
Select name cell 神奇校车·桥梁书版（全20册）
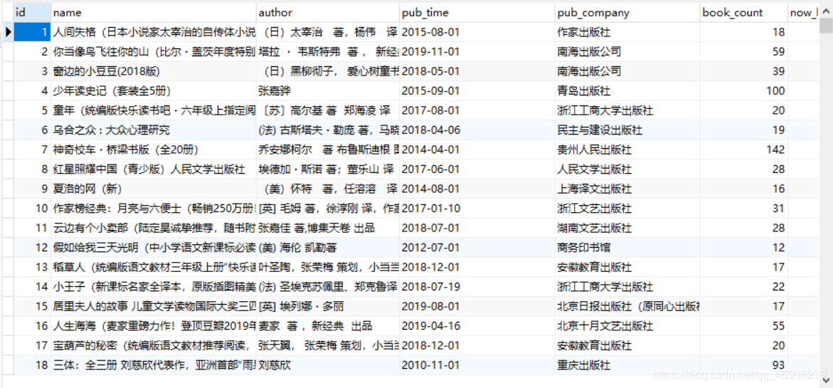tap(154, 150)
